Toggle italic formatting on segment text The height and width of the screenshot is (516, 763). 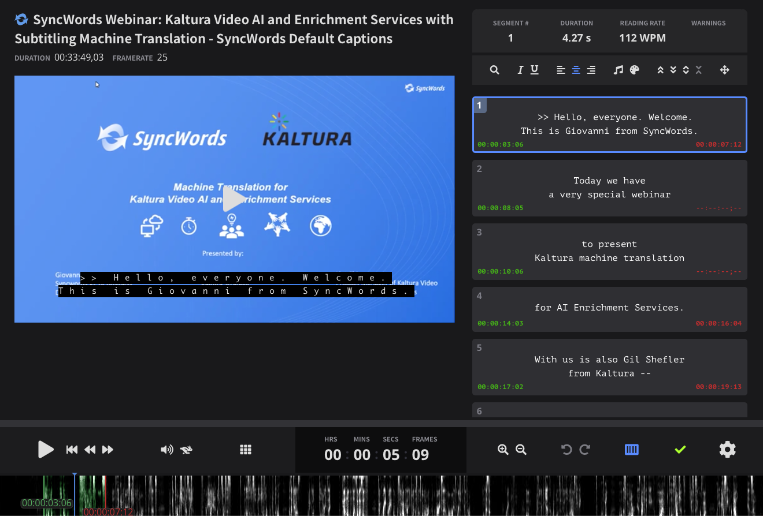point(520,69)
